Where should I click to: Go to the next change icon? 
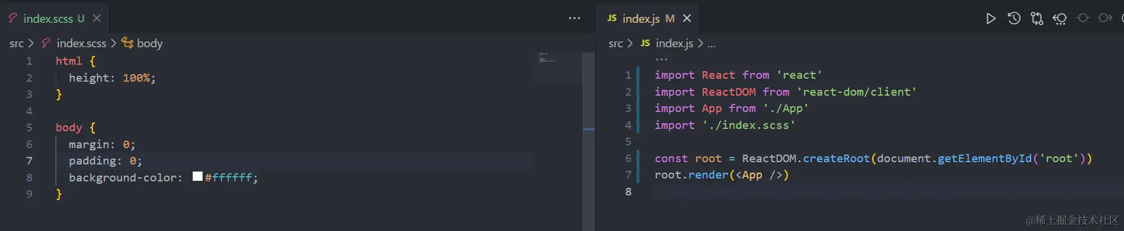pos(1105,18)
